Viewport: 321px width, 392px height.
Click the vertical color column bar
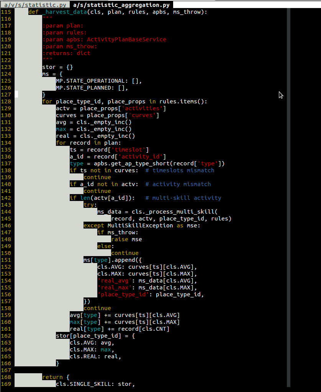tap(289, 191)
